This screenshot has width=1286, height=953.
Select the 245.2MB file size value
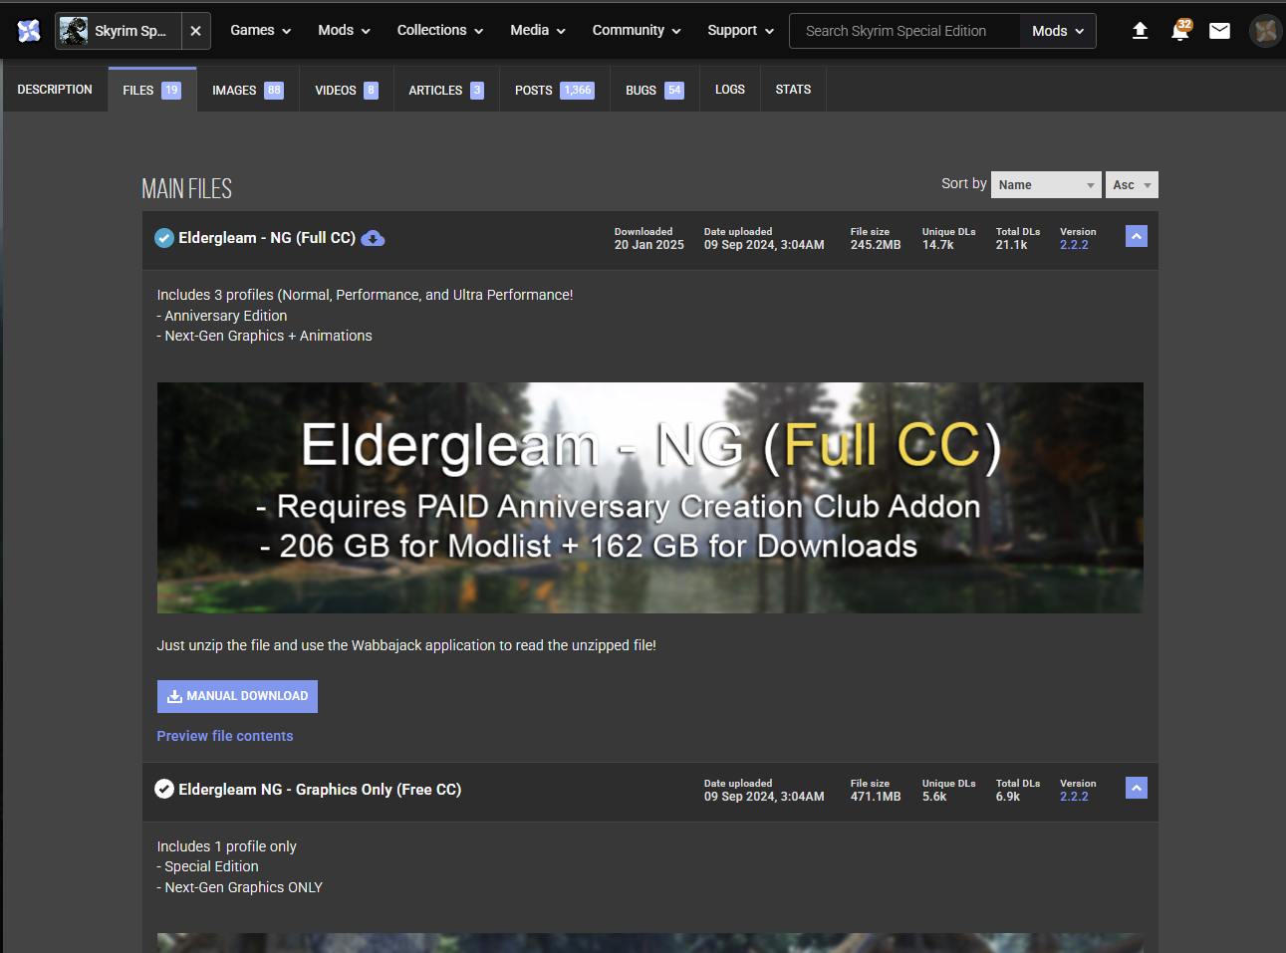876,245
